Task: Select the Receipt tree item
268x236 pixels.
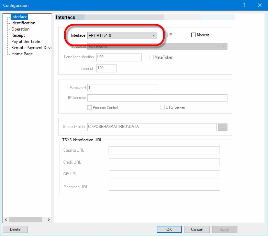Action: (18, 35)
